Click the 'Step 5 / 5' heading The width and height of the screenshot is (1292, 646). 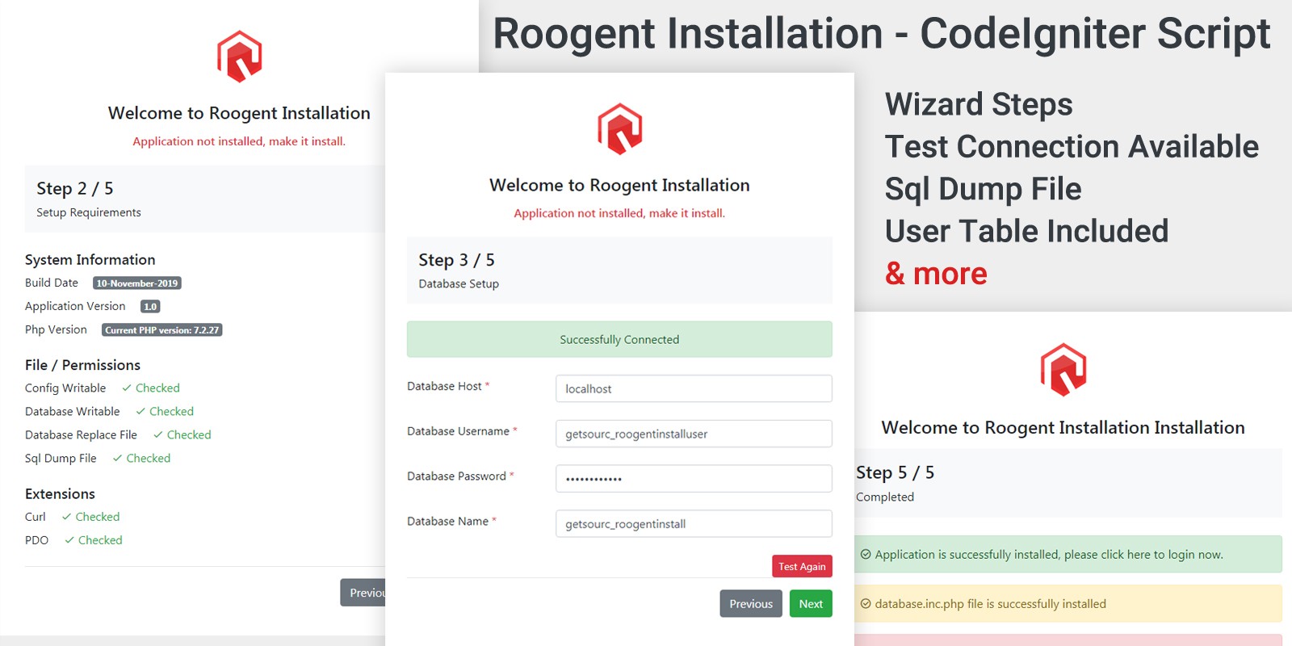(x=895, y=472)
